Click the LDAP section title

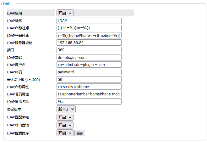click(6, 4)
